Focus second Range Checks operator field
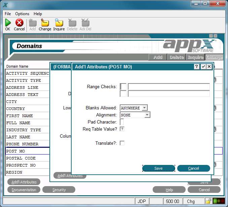 click(x=123, y=94)
